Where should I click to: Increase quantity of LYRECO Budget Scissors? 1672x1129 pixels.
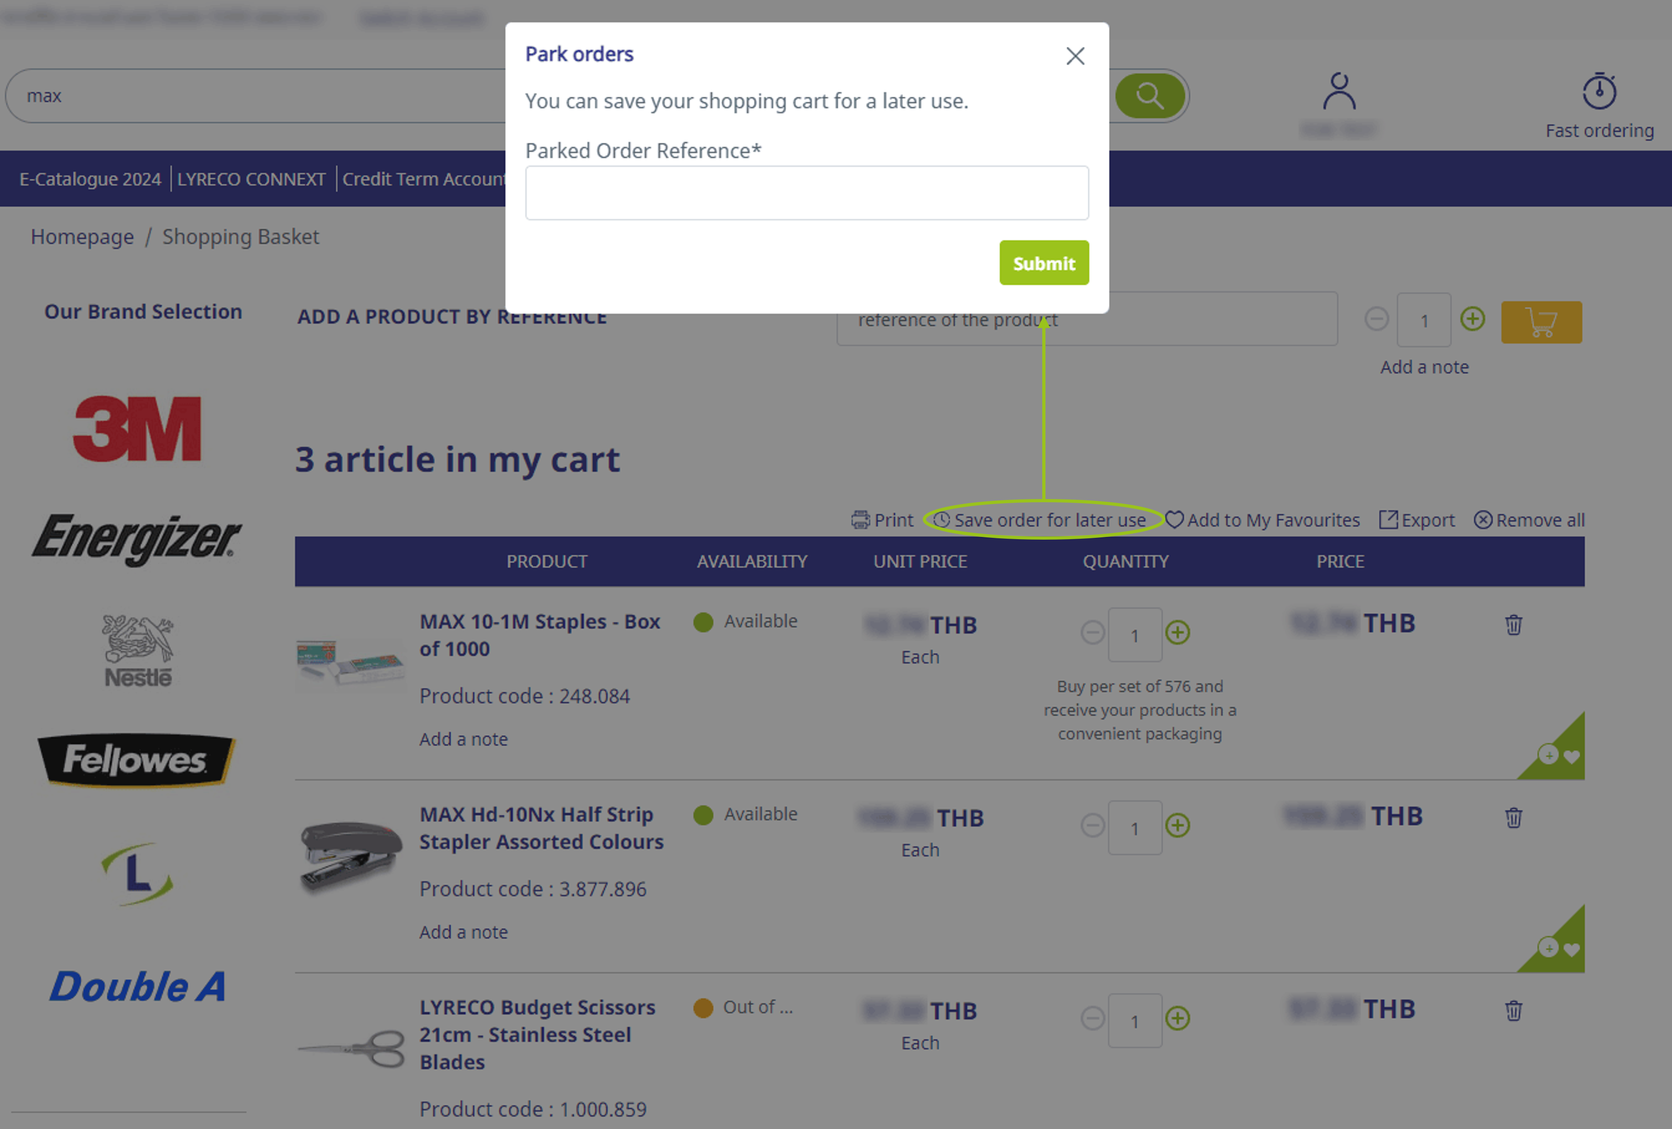[x=1177, y=1018]
